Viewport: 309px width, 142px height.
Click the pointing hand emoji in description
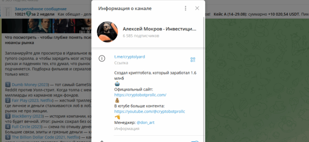coord(117,117)
